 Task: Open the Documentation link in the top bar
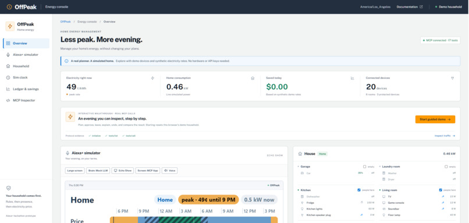tap(410, 7)
